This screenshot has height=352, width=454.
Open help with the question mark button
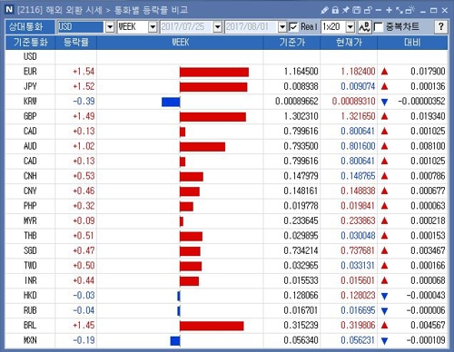click(x=440, y=27)
